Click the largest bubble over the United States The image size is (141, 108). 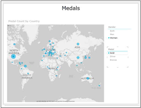pos(13,56)
